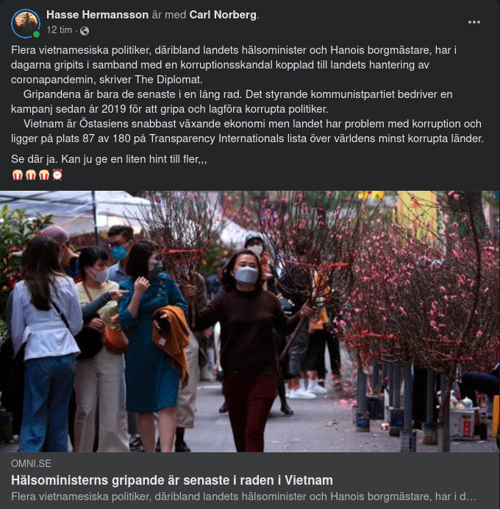Open the flower market article image
Viewport: 500px width, 509px height.
tap(250, 321)
